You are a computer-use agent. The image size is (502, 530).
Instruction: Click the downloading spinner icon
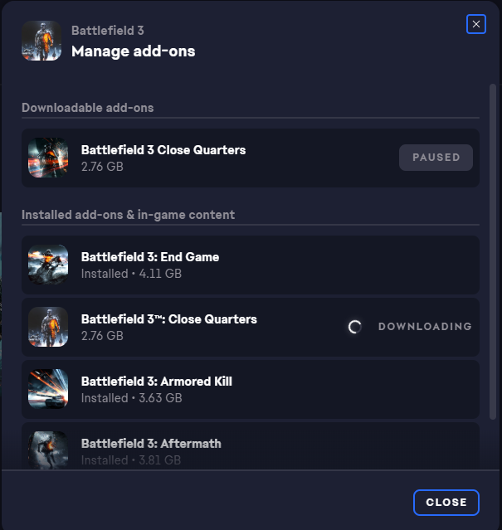(354, 327)
